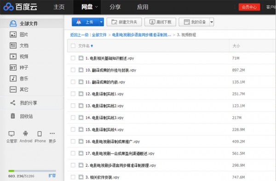276x181 pixels.
Task: Click file icon of 10. 翻译成果的外挂与封装.vpy
Action: click(x=81, y=70)
